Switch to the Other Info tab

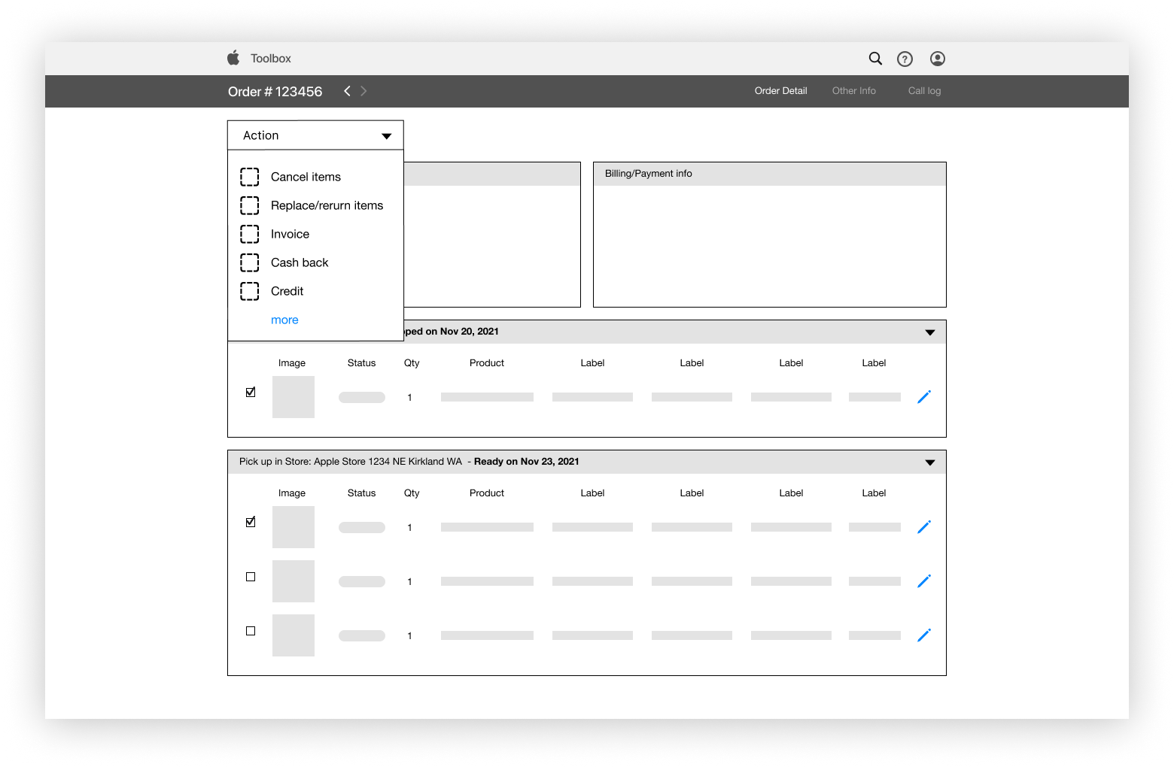[853, 91]
